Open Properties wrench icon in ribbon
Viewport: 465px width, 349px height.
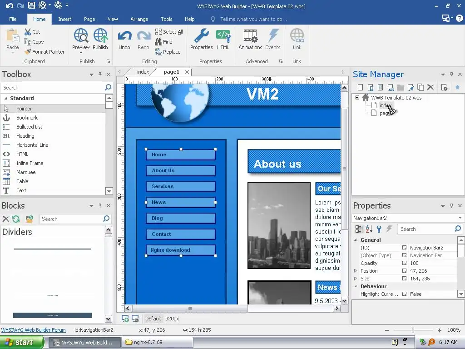[201, 35]
